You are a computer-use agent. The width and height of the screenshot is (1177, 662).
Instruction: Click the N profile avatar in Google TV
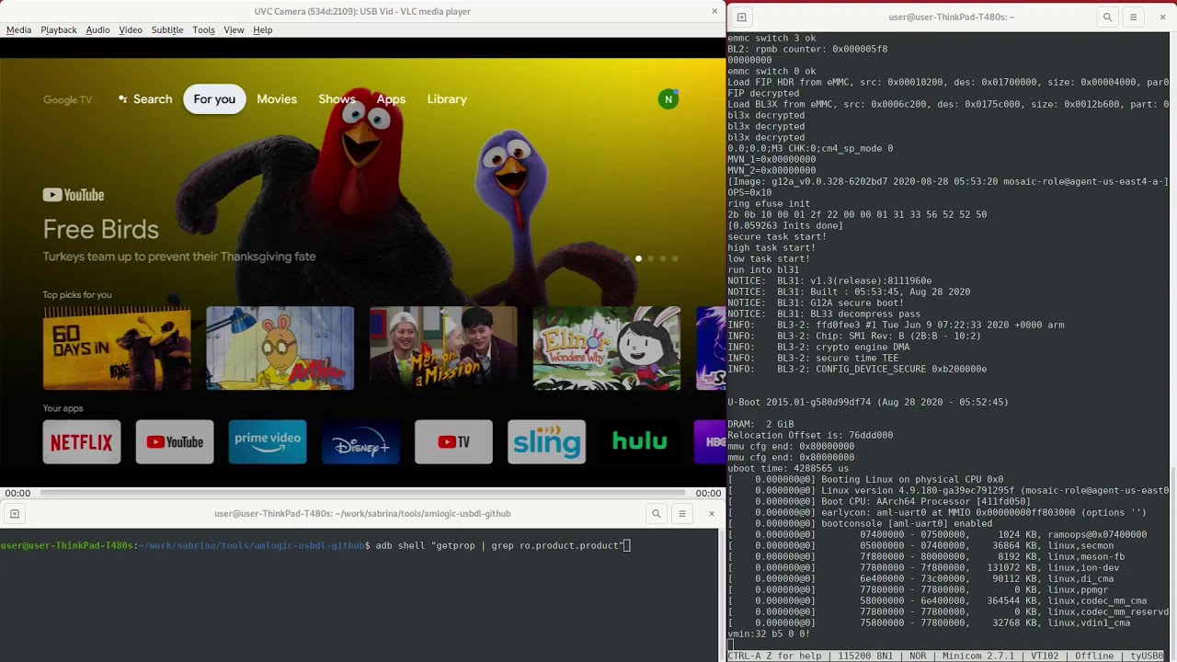(668, 98)
